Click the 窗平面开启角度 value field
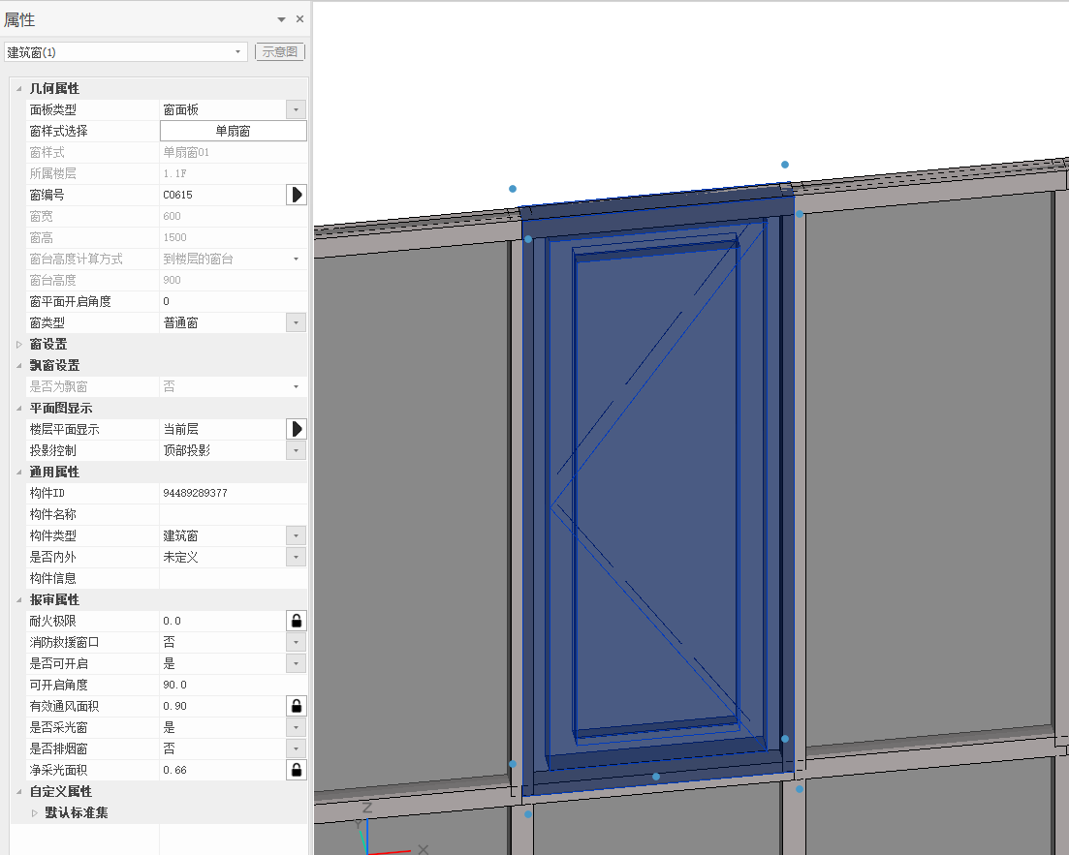This screenshot has width=1069, height=855. pyautogui.click(x=233, y=301)
